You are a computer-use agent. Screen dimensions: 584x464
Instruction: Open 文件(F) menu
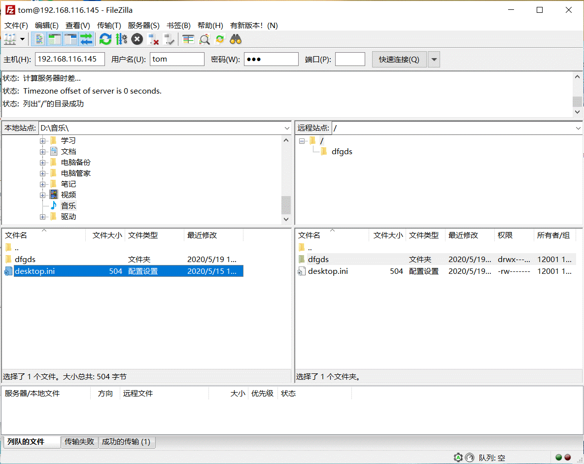[16, 25]
